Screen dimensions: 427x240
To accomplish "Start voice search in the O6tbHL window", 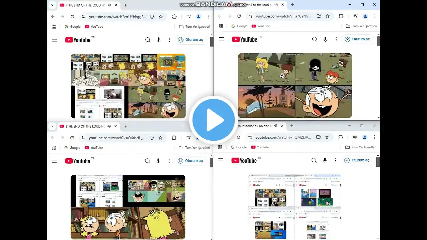I will (158, 161).
